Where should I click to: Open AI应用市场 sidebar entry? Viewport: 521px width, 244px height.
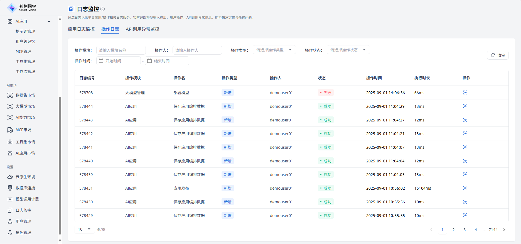click(25, 153)
